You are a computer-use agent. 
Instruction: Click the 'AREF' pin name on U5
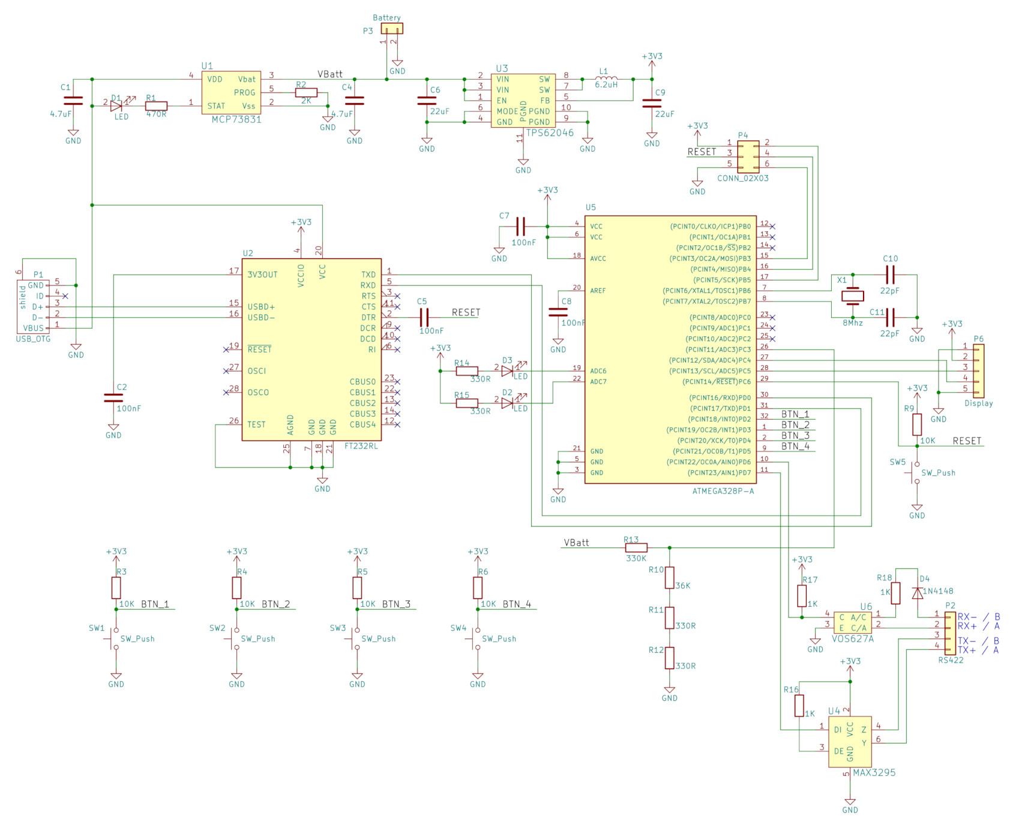click(598, 291)
